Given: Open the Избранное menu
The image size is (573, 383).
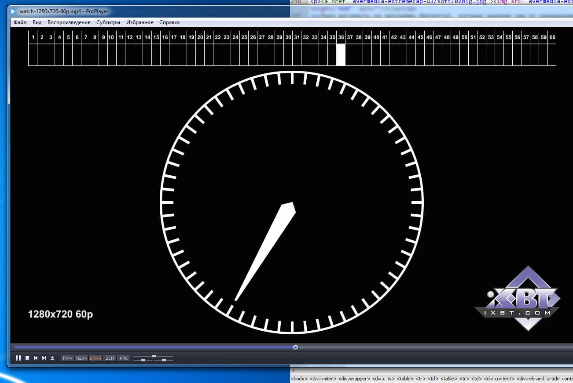Looking at the screenshot, I should click(x=140, y=22).
